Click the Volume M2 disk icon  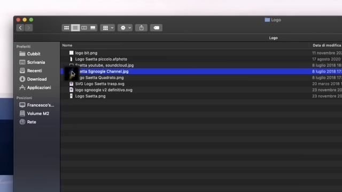pyautogui.click(x=22, y=114)
